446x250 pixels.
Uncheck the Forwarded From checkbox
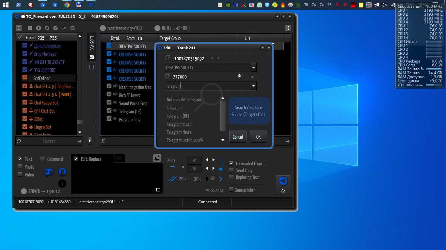[x=231, y=163]
